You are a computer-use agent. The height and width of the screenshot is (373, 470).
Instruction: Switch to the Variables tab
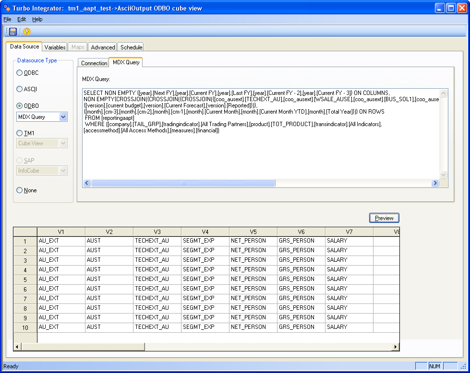55,47
